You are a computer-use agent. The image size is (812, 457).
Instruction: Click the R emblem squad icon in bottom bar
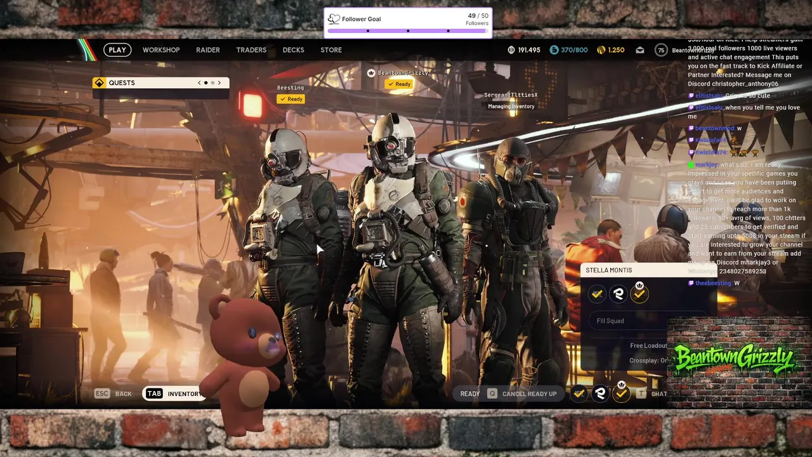coord(600,394)
